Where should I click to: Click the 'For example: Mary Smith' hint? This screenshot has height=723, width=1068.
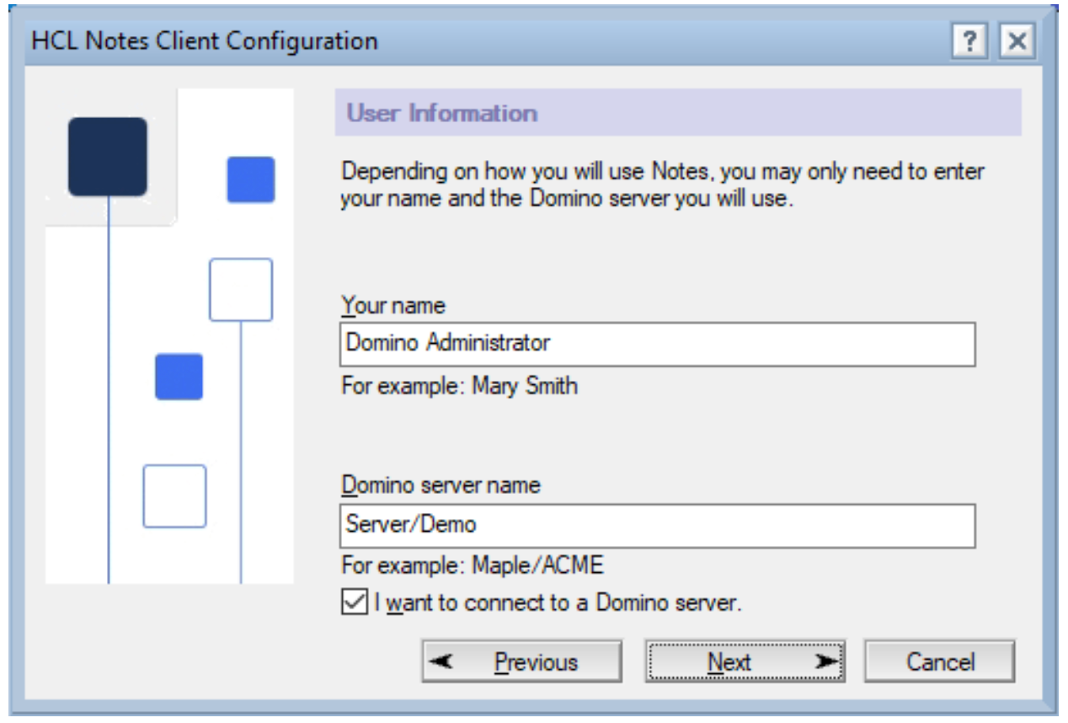460,386
